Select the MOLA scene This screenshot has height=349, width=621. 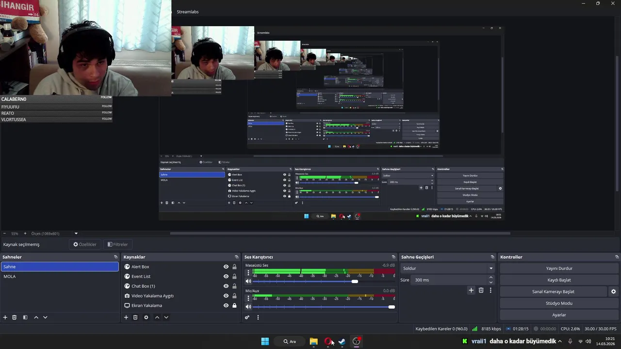(60, 276)
